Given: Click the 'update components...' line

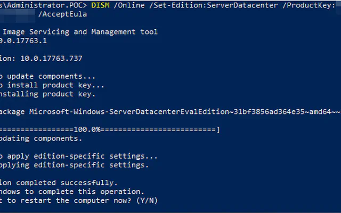Looking at the screenshot, I should [x=51, y=76].
